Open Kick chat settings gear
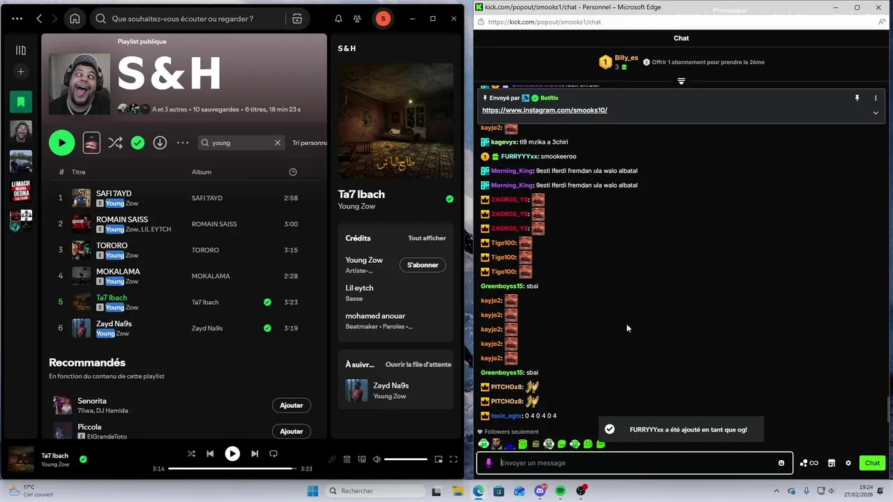The height and width of the screenshot is (502, 893). (848, 463)
